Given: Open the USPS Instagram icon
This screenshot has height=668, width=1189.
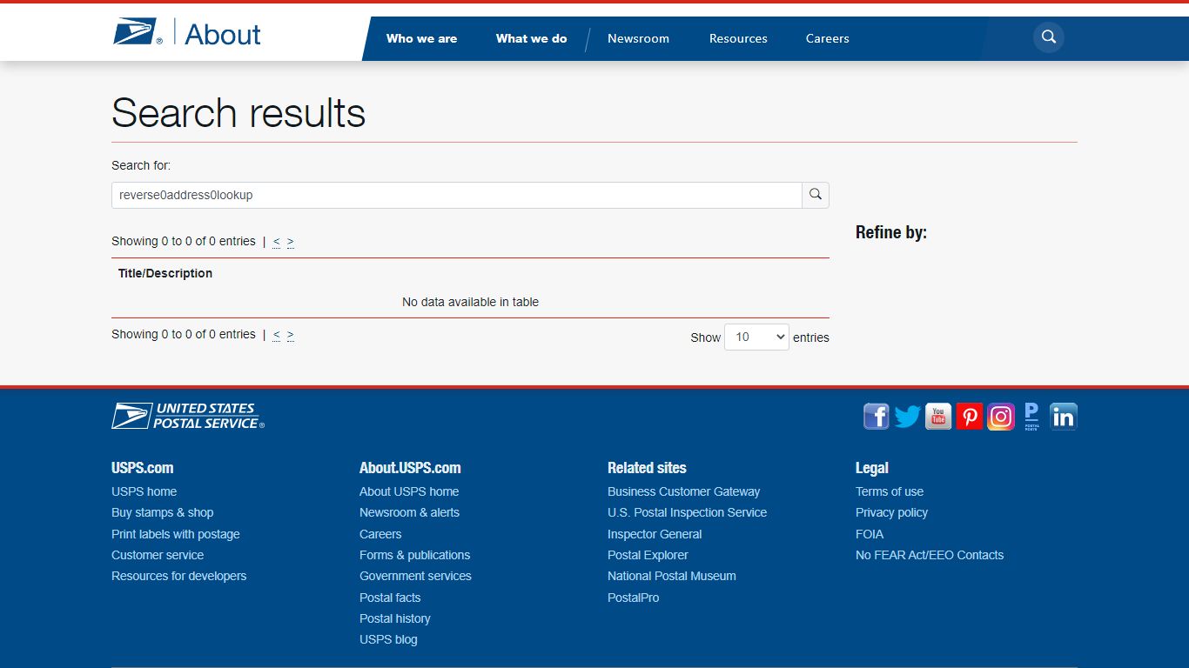Looking at the screenshot, I should coord(1001,417).
